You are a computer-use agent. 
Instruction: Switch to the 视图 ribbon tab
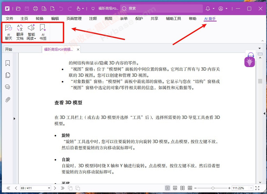(108, 19)
